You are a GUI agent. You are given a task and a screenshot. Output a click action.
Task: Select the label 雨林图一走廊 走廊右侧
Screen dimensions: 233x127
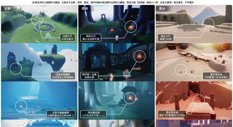89,76
